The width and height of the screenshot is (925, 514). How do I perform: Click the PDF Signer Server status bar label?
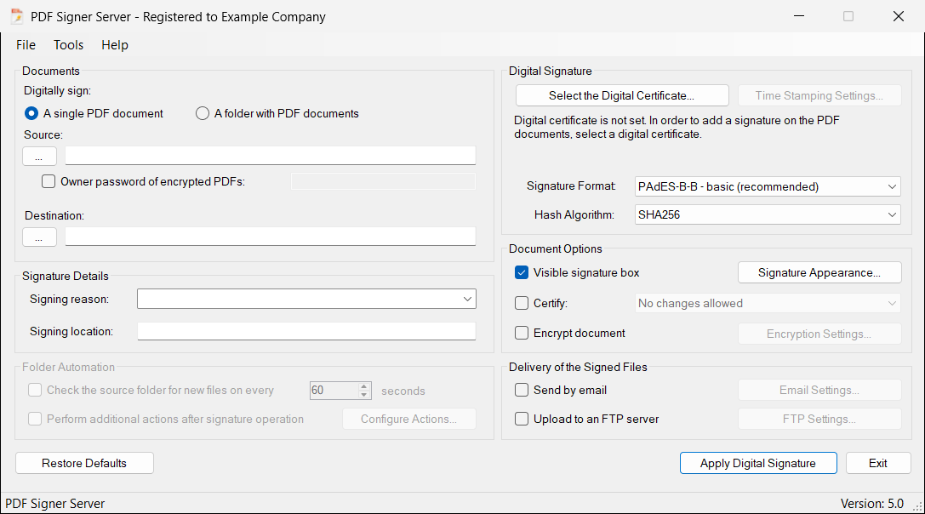point(54,504)
